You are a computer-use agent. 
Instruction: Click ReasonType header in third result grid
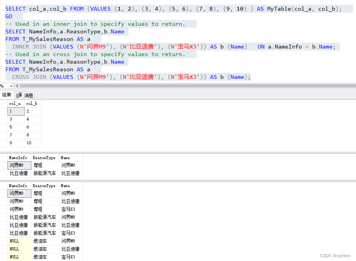click(x=45, y=186)
